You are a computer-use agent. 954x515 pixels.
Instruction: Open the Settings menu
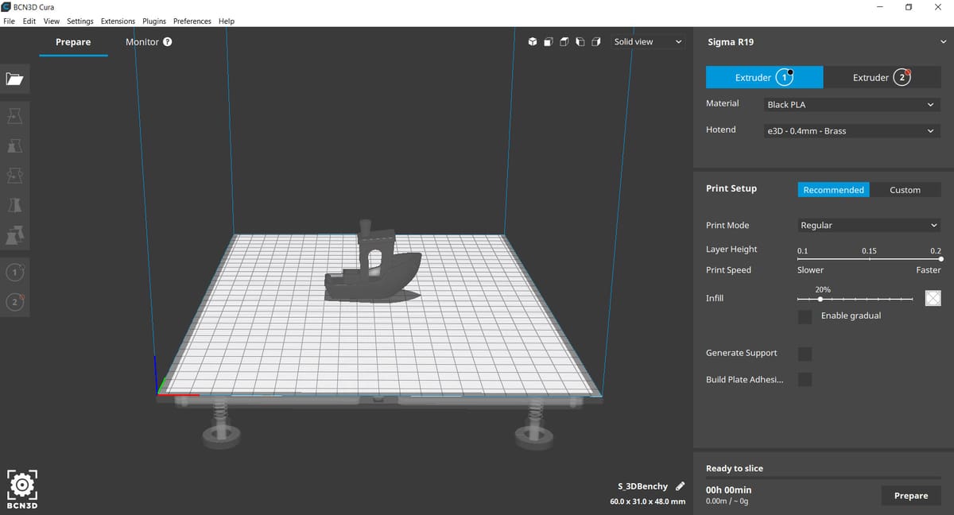(80, 21)
